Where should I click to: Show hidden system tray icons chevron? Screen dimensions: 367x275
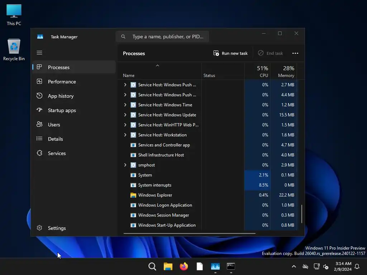click(x=294, y=266)
